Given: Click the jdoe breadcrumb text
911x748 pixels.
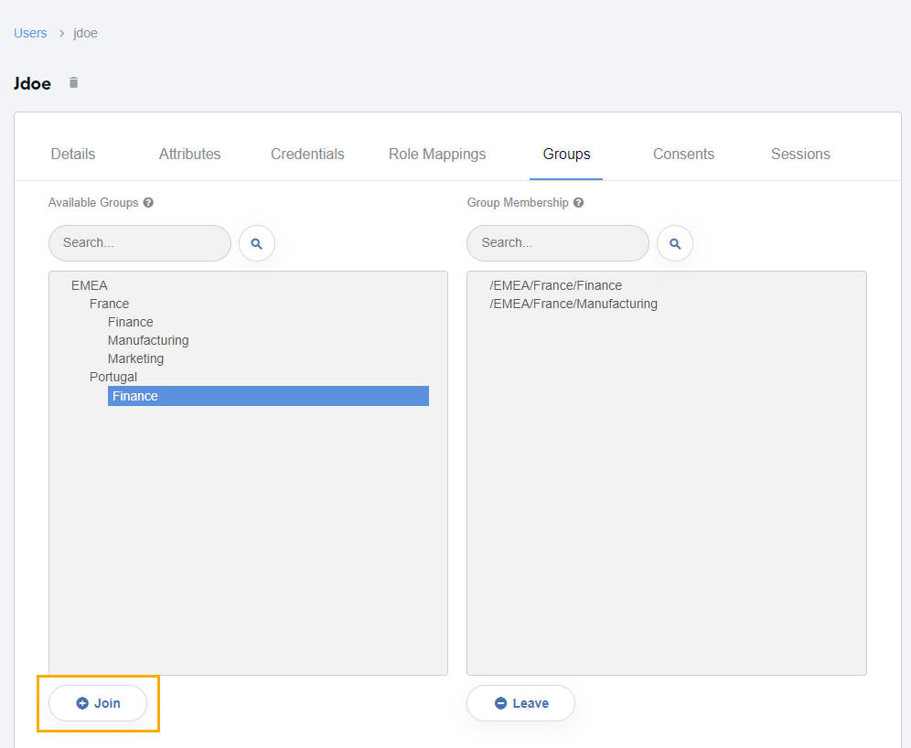Looking at the screenshot, I should (85, 33).
